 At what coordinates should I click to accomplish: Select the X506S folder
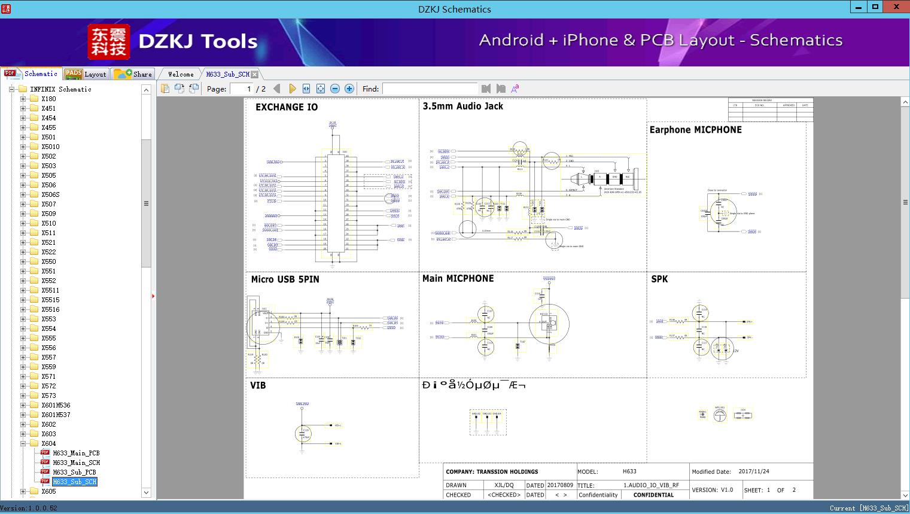click(x=50, y=194)
